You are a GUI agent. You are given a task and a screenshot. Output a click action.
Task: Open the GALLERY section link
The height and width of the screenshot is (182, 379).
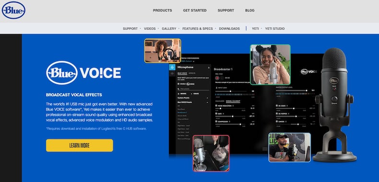[169, 28]
